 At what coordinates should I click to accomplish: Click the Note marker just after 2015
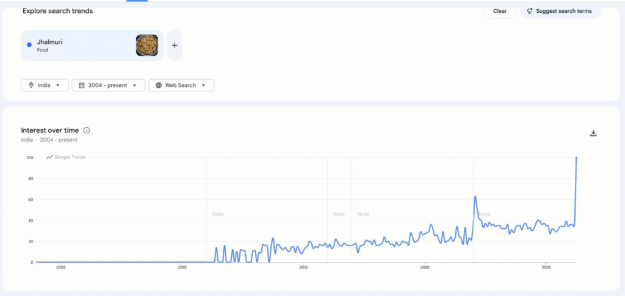pyautogui.click(x=339, y=214)
